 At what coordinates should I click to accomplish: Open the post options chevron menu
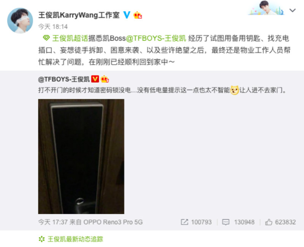tap(292, 10)
